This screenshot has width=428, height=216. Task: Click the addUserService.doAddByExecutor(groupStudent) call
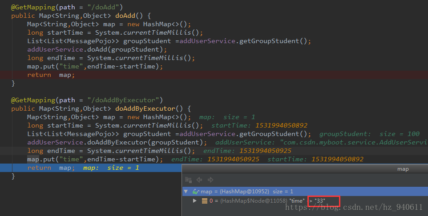click(117, 142)
